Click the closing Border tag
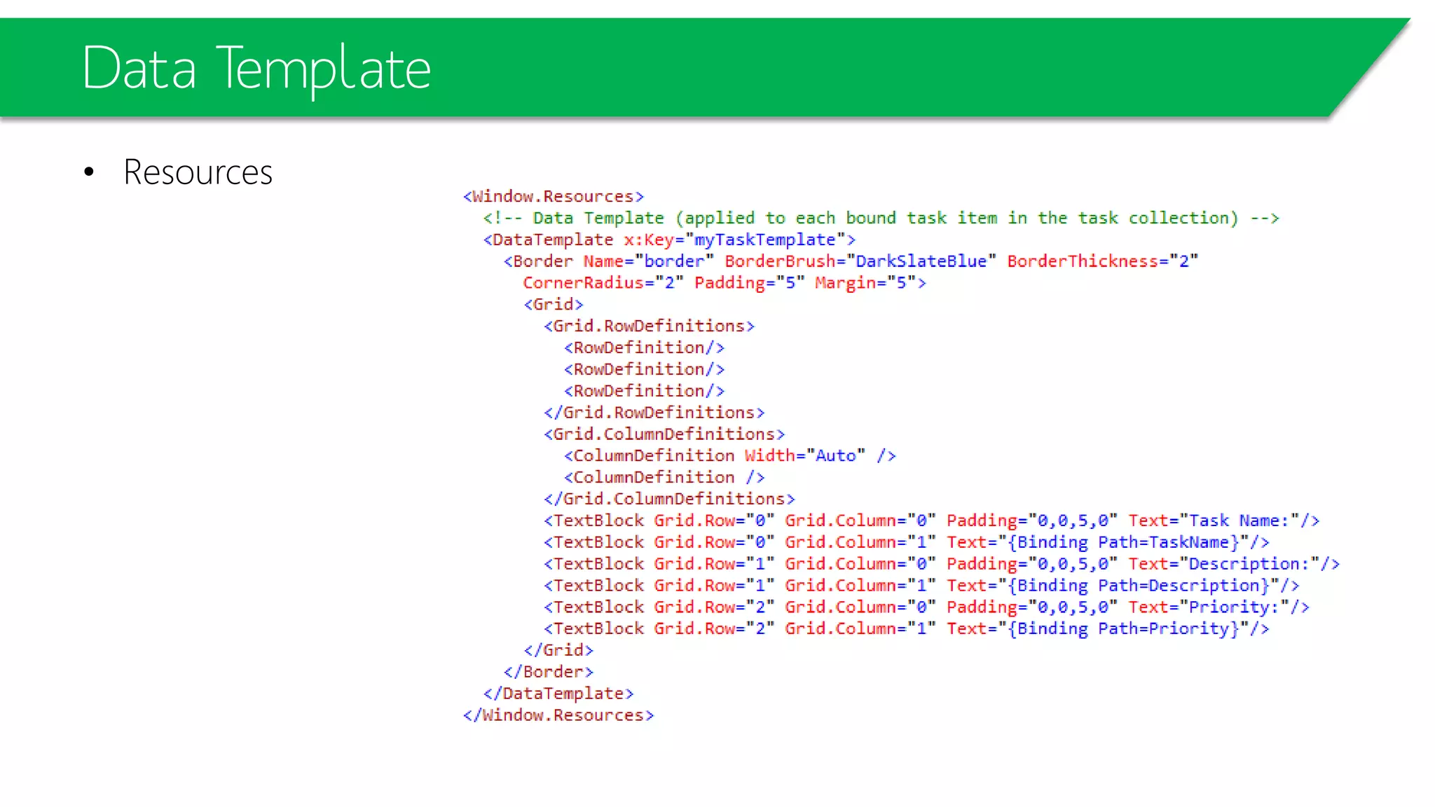1435x807 pixels. (x=548, y=672)
